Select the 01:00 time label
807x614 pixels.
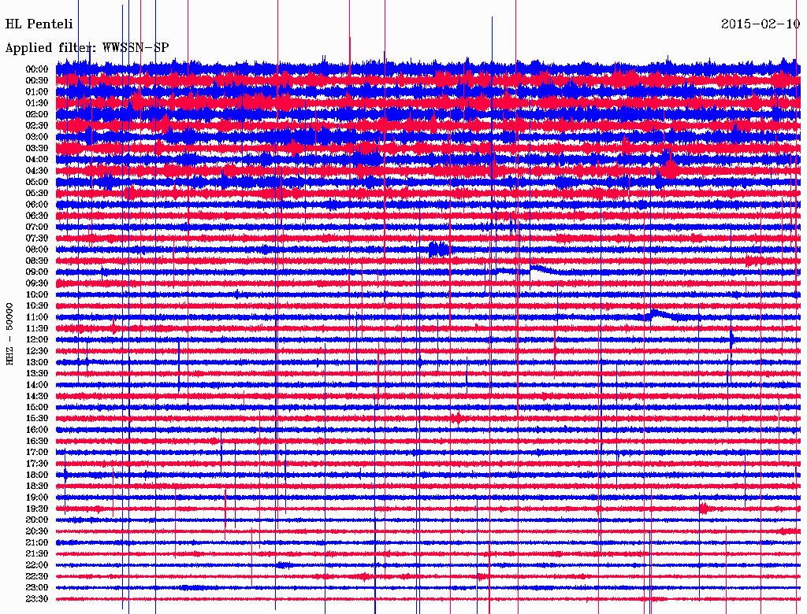pos(37,91)
